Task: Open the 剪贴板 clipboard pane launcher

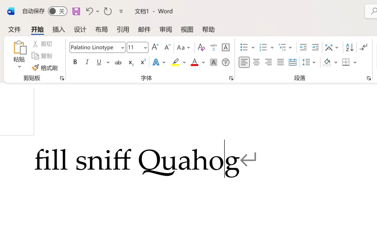Action: click(62, 78)
